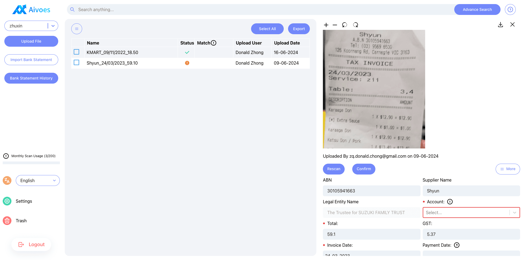This screenshot has width=522, height=260.
Task: Open Settings from the sidebar
Action: click(24, 201)
